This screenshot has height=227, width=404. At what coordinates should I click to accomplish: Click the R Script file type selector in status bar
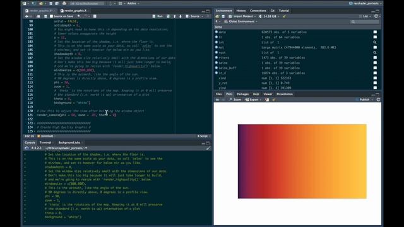pyautogui.click(x=203, y=136)
